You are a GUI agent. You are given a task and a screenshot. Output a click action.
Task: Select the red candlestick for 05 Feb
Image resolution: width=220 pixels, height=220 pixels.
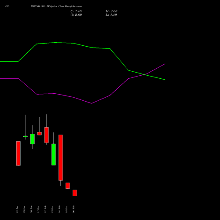point(68,186)
